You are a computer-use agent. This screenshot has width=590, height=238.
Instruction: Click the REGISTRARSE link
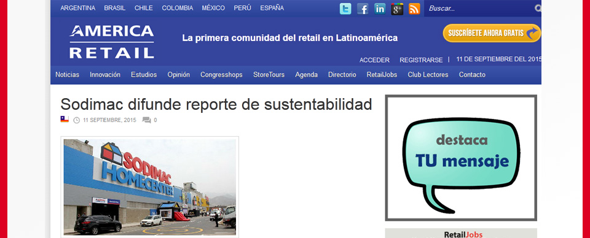pyautogui.click(x=421, y=60)
